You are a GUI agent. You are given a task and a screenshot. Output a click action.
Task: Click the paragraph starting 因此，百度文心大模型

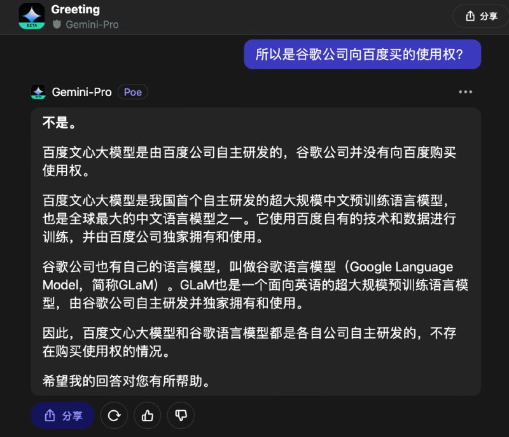(x=249, y=342)
